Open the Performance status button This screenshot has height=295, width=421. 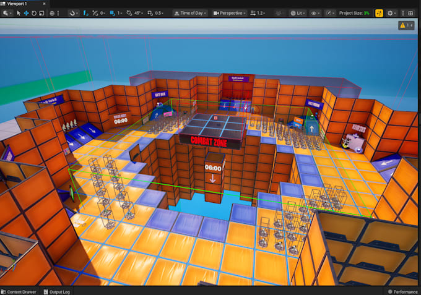pos(402,292)
